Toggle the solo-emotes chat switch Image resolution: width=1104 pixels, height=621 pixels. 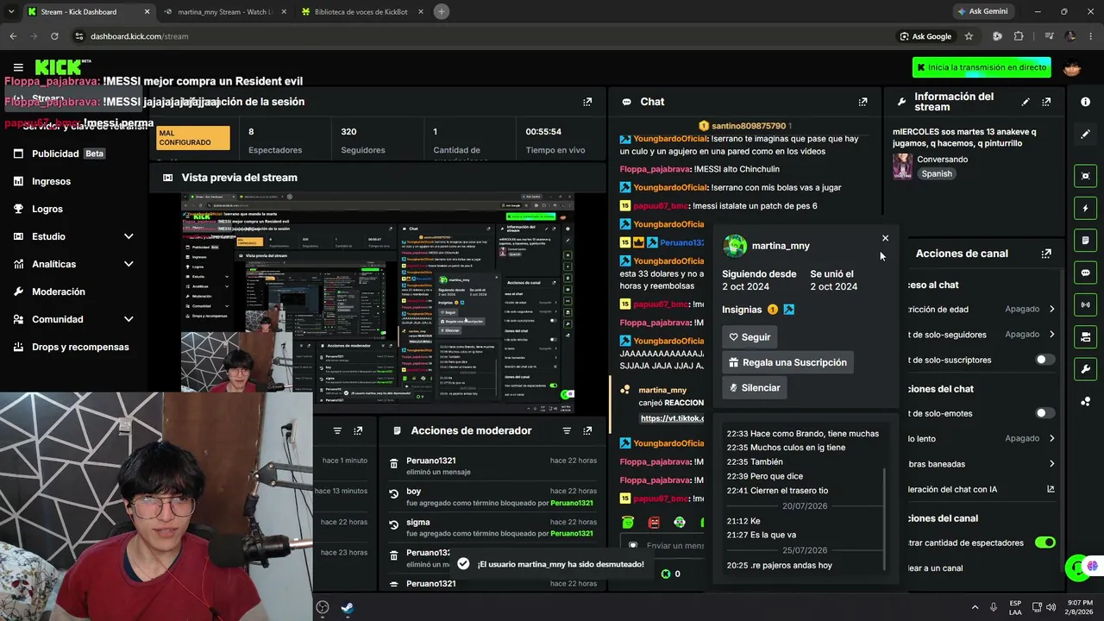pos(1044,413)
